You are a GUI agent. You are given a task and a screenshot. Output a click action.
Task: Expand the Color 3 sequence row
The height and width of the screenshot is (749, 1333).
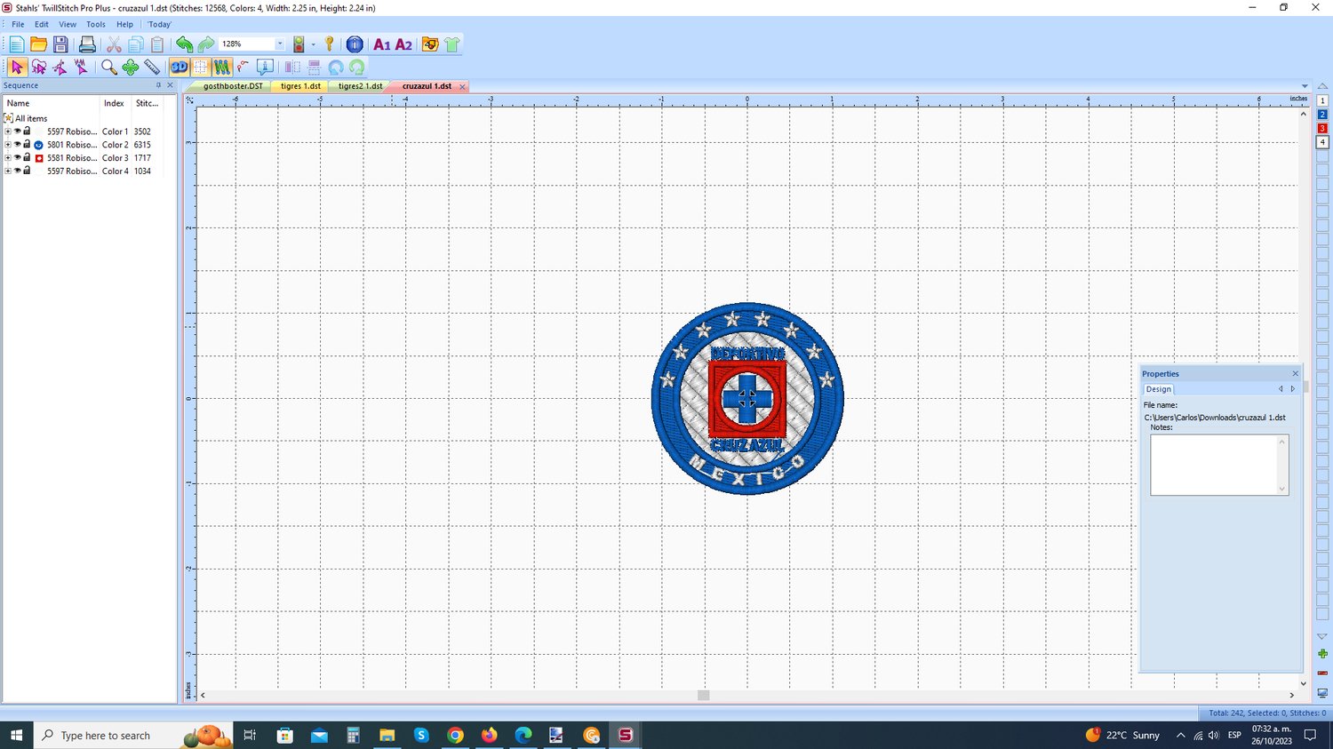8,158
